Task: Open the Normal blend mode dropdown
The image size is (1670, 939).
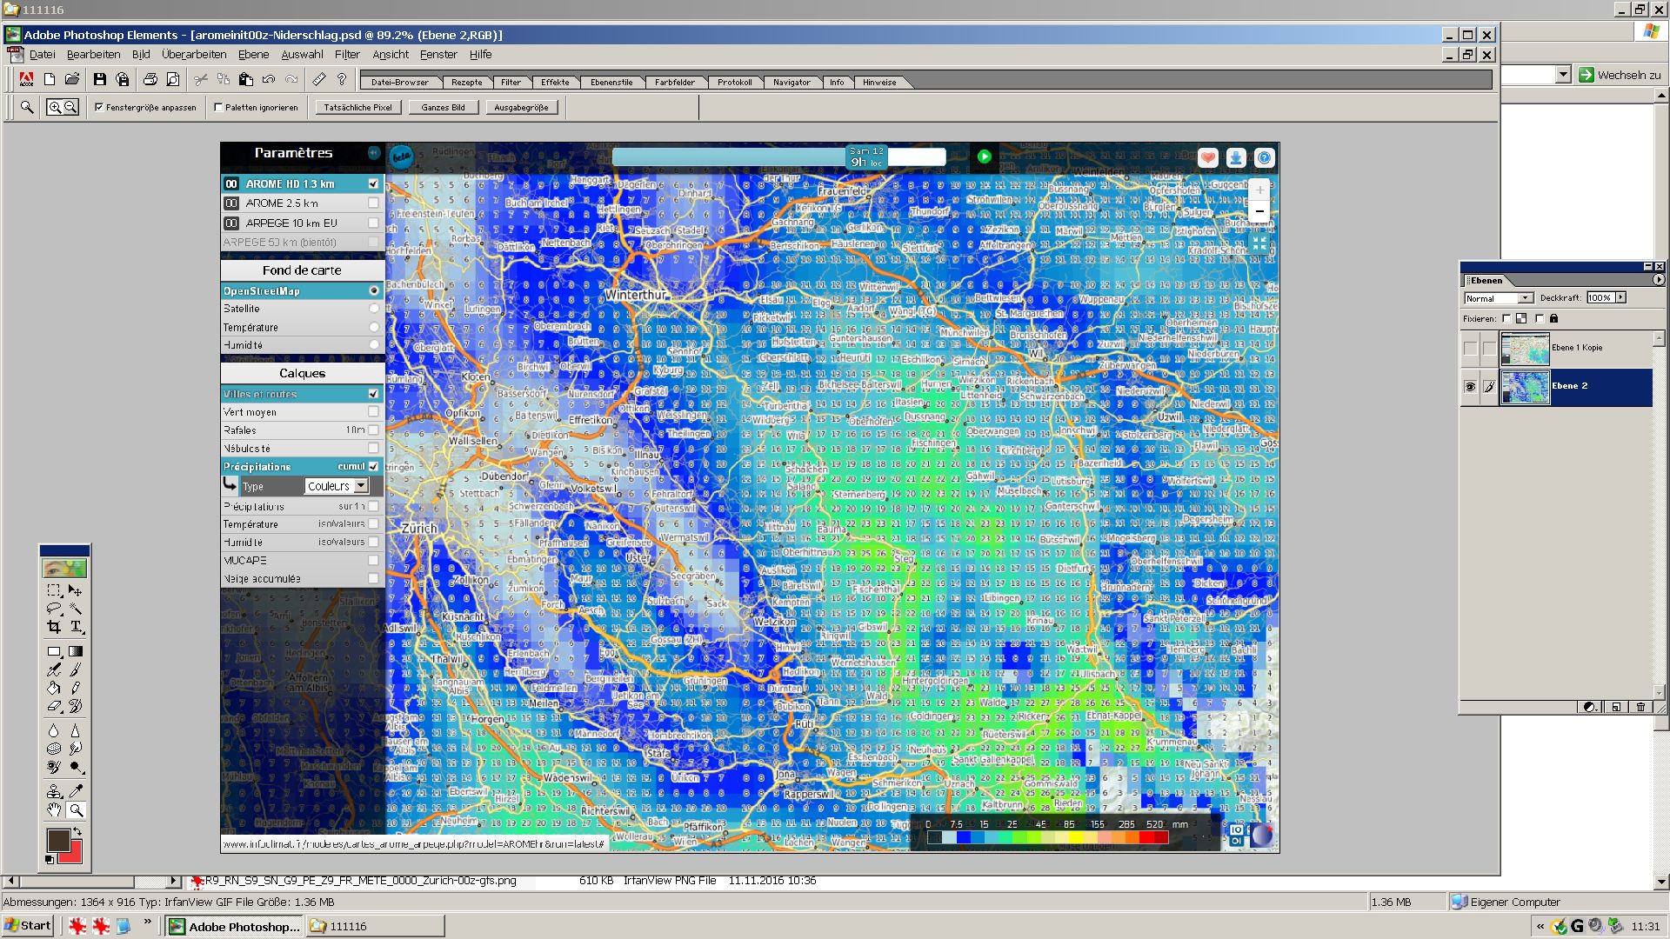Action: tap(1524, 298)
